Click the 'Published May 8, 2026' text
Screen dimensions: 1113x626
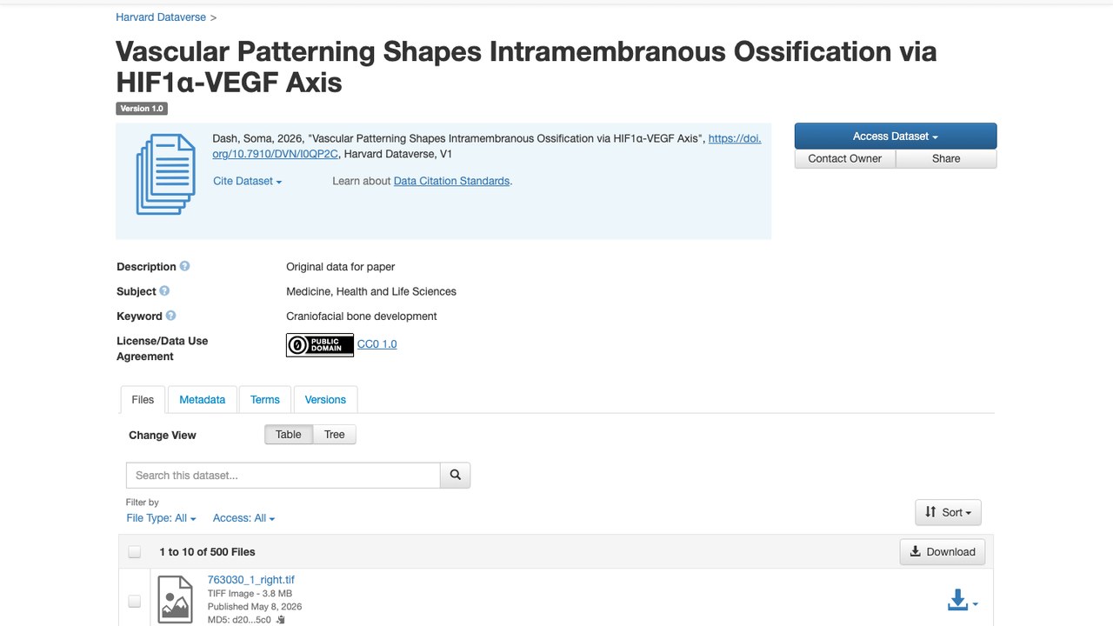tap(255, 607)
